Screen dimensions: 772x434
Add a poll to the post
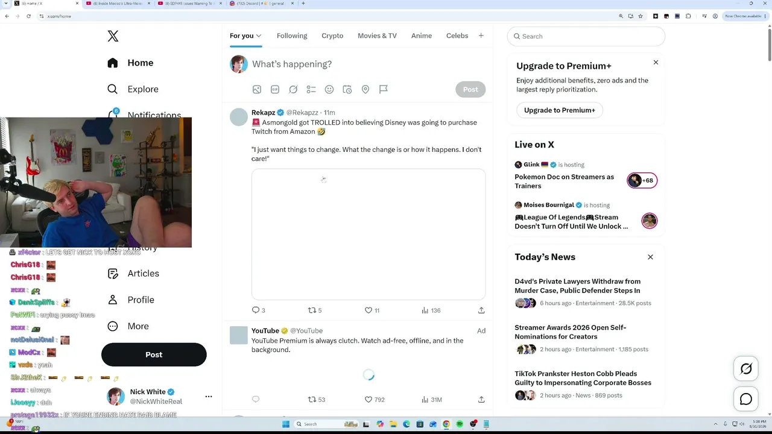pos(311,89)
